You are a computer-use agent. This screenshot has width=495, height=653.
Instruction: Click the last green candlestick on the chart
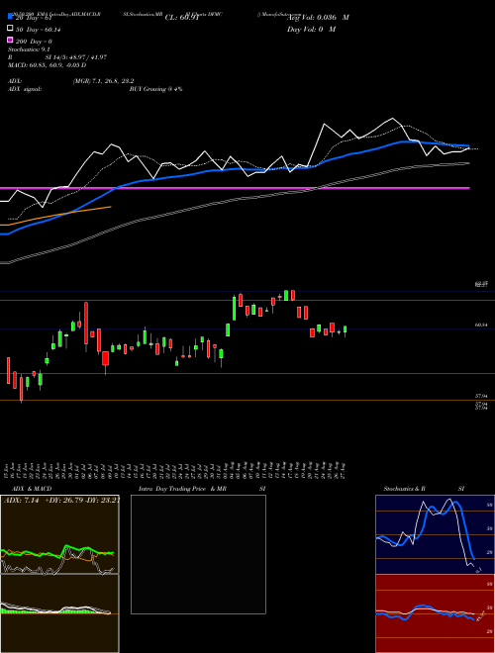pos(345,329)
